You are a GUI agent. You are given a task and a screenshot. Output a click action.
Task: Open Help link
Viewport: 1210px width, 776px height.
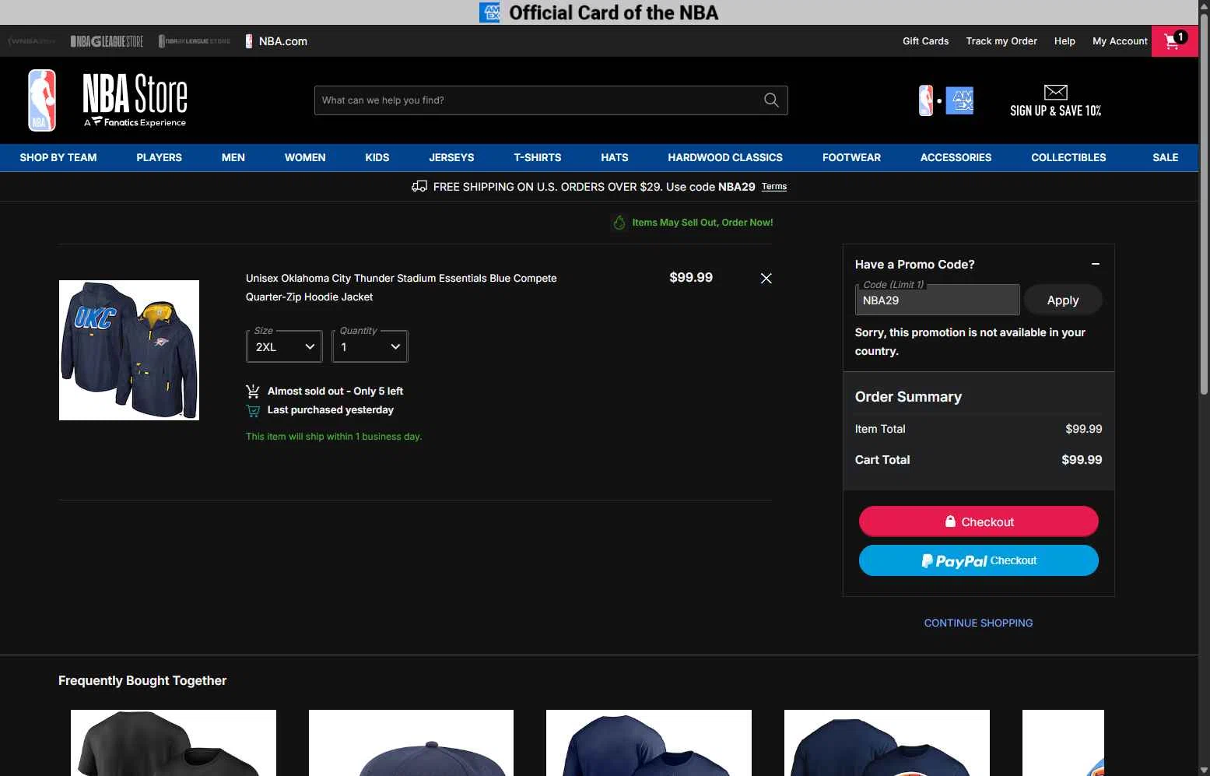point(1064,41)
